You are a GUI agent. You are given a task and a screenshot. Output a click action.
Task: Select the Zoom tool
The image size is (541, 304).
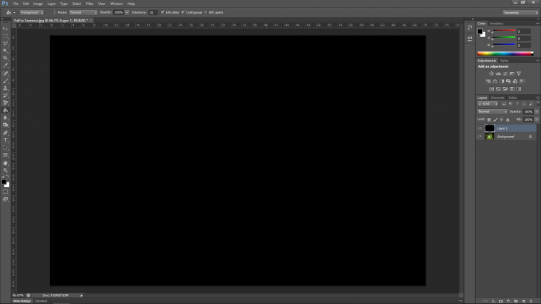click(5, 170)
